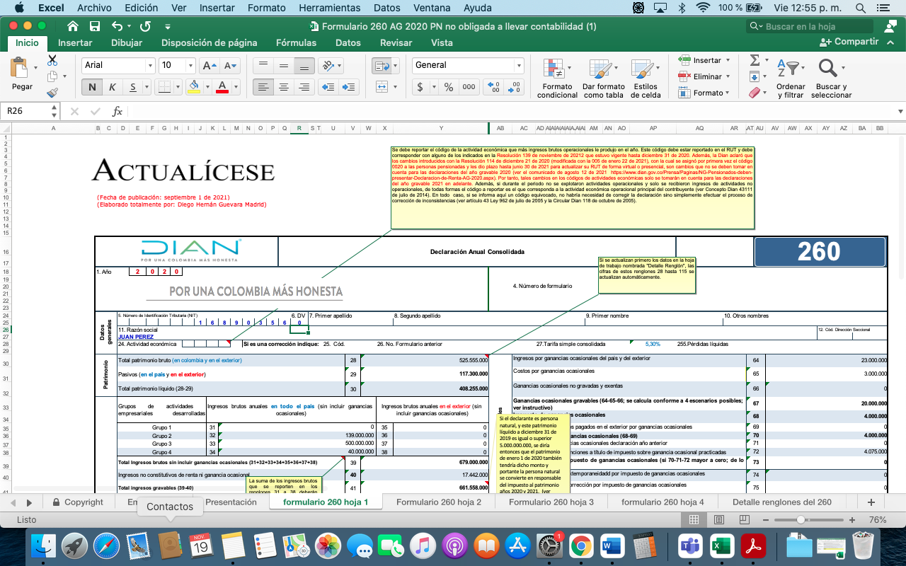Align text left in cell

click(x=263, y=88)
